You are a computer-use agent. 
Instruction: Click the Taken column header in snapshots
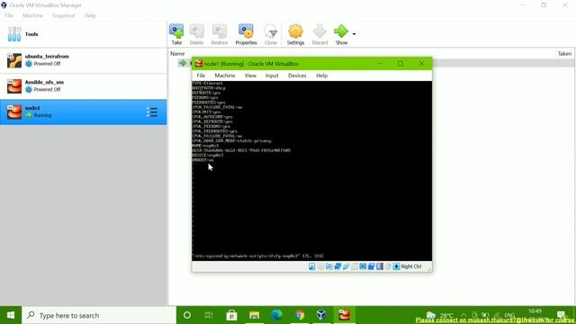[x=564, y=54]
